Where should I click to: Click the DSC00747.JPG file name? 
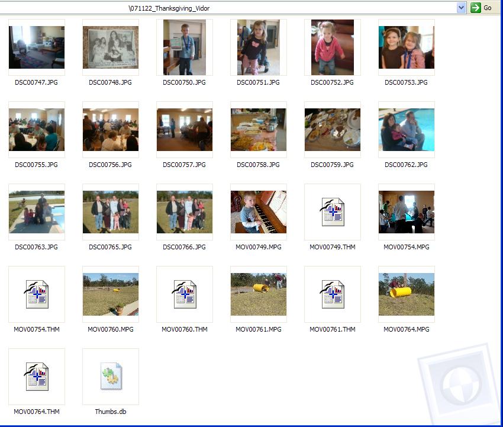pos(36,82)
